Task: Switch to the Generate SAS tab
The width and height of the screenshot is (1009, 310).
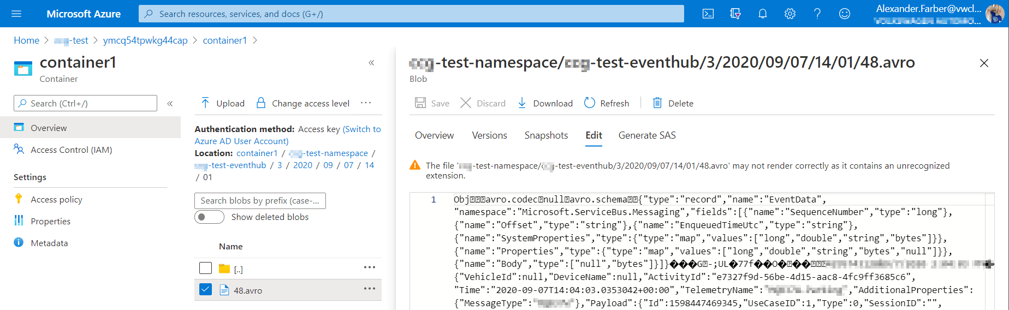Action: click(647, 135)
